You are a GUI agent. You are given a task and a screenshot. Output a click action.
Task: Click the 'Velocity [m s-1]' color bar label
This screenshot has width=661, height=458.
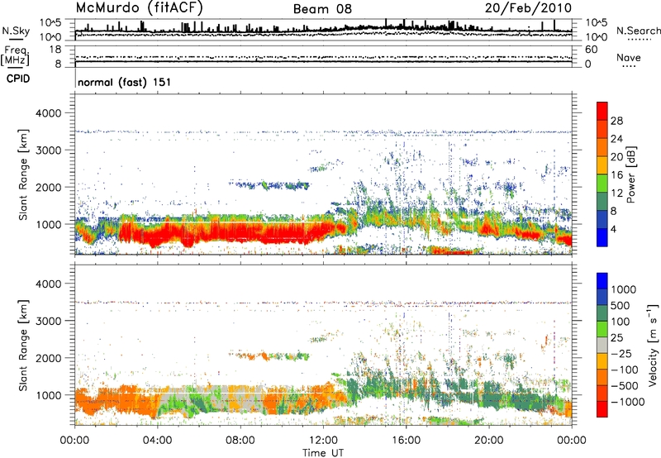coord(653,345)
